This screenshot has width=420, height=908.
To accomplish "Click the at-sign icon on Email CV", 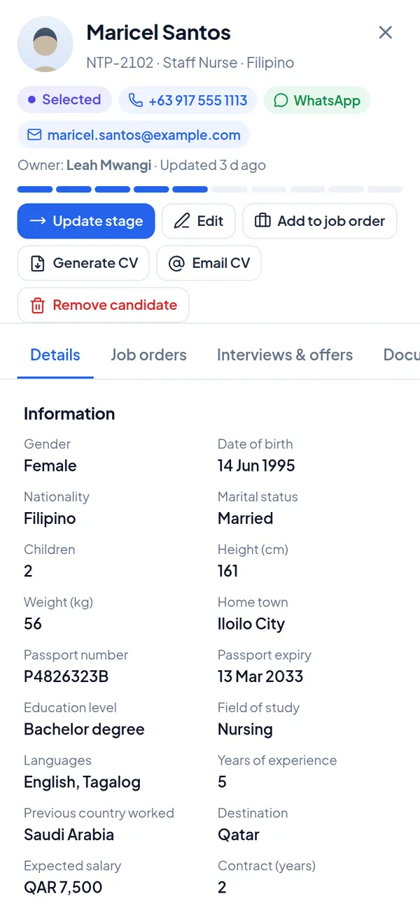I will tap(176, 263).
